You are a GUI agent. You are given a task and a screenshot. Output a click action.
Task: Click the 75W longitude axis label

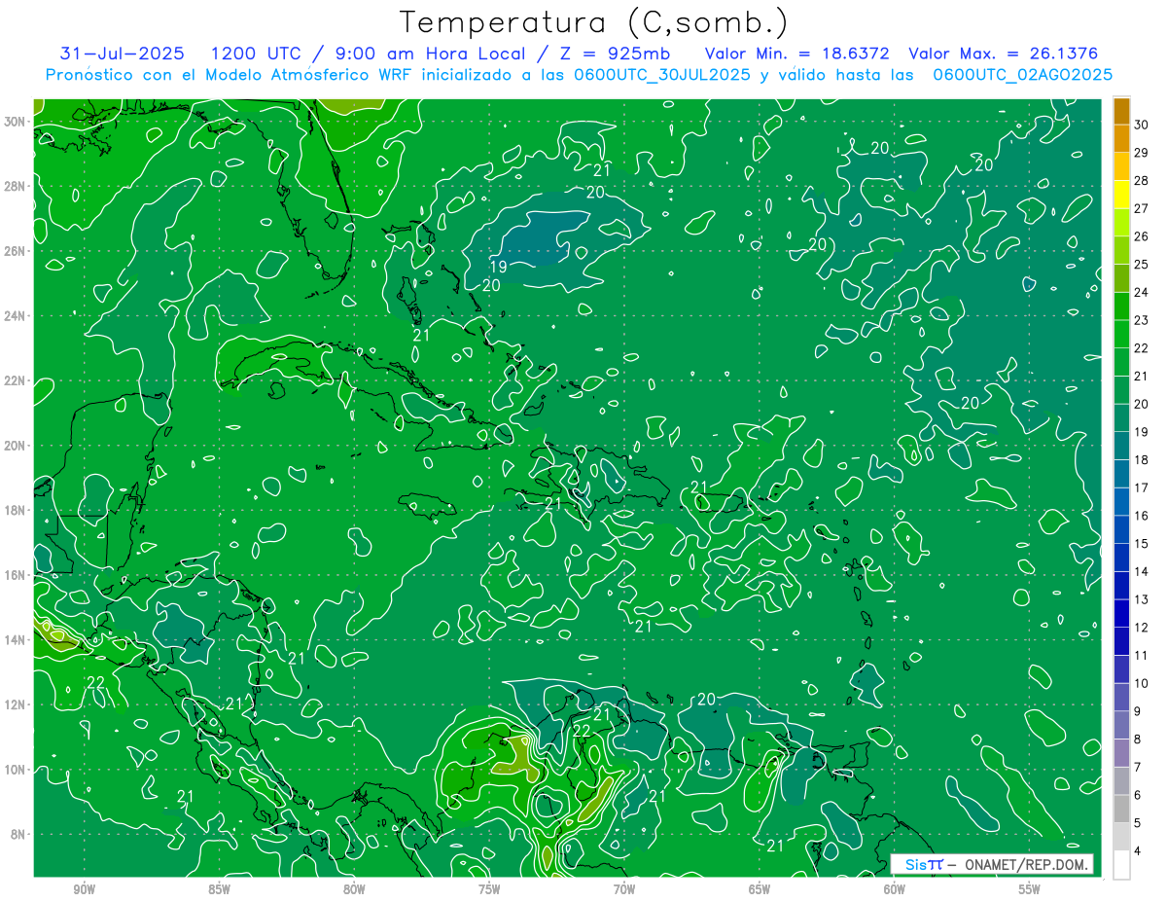coord(489,889)
